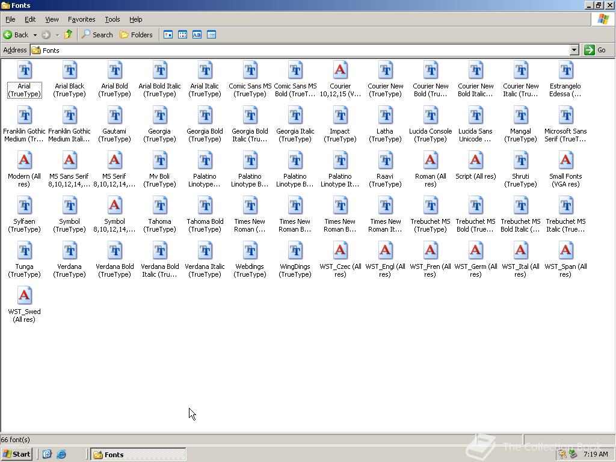Click the Show Desktop Quick Launch icon

pyautogui.click(x=47, y=455)
